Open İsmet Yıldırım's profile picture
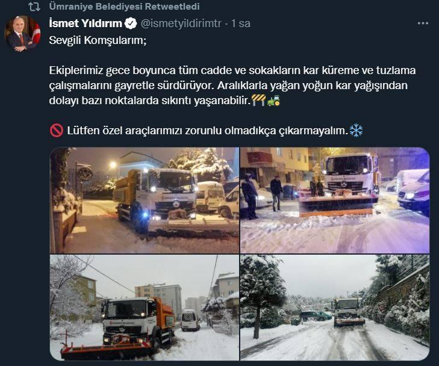This screenshot has height=366, width=439. 23,34
